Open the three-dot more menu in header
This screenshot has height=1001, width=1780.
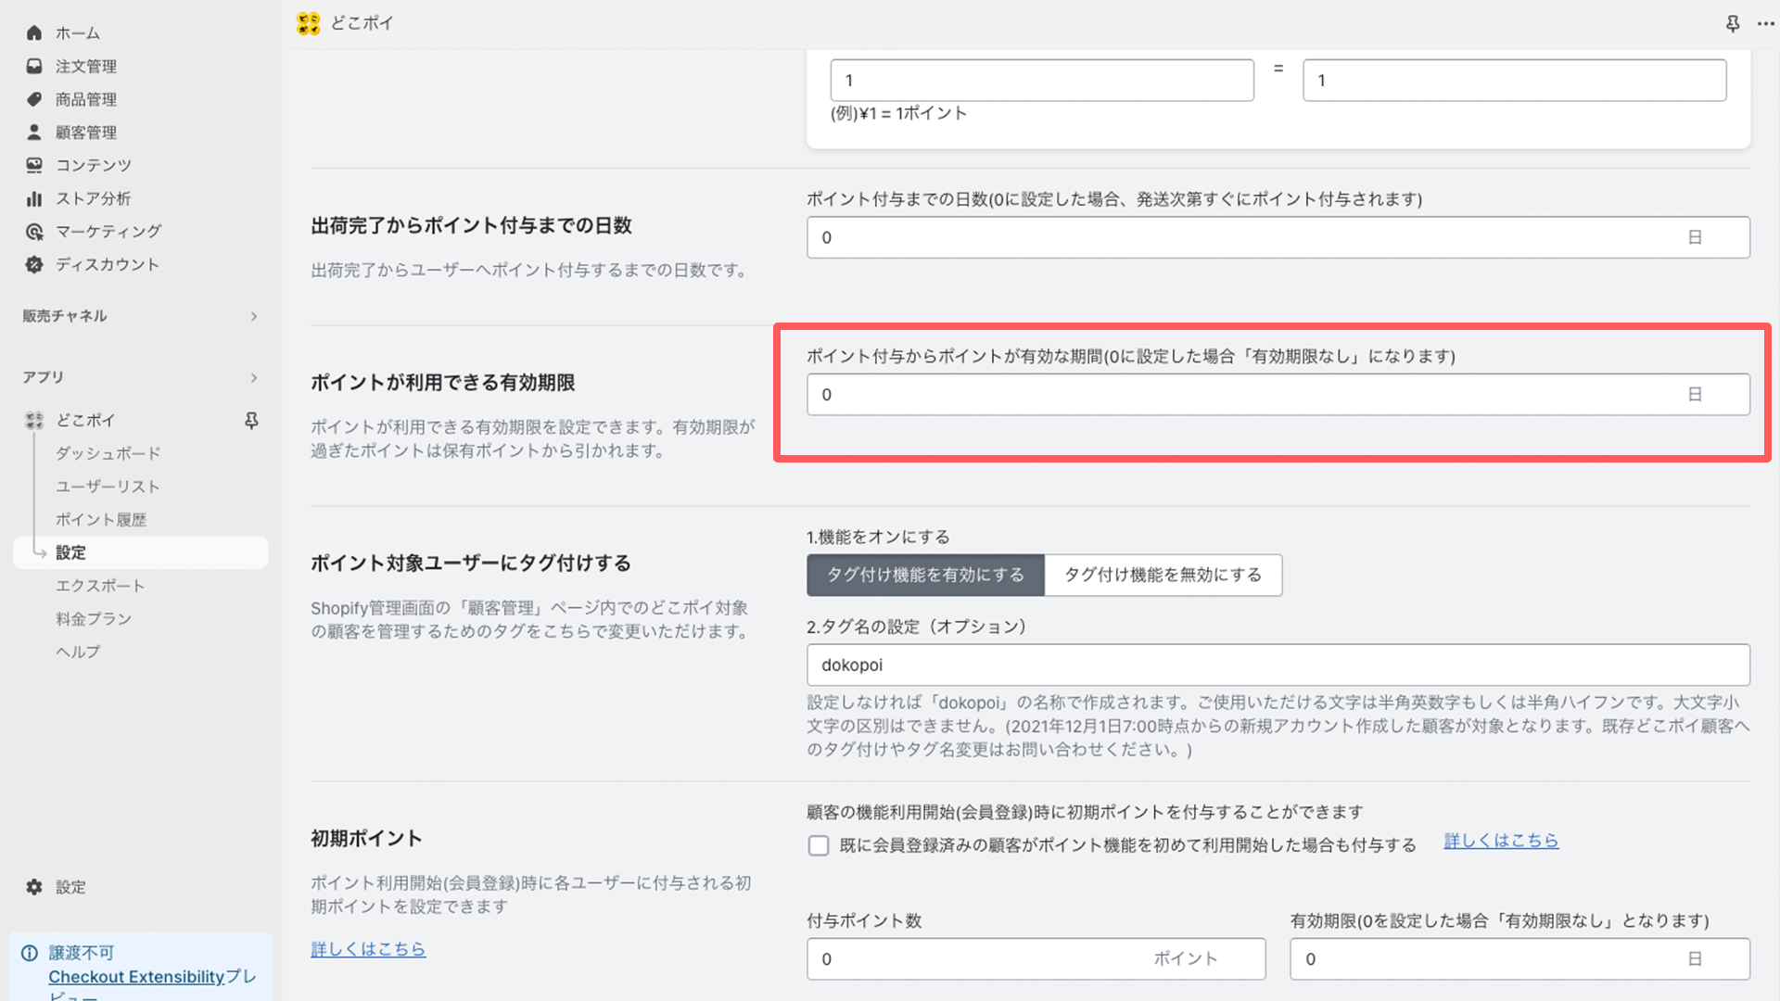click(x=1765, y=24)
